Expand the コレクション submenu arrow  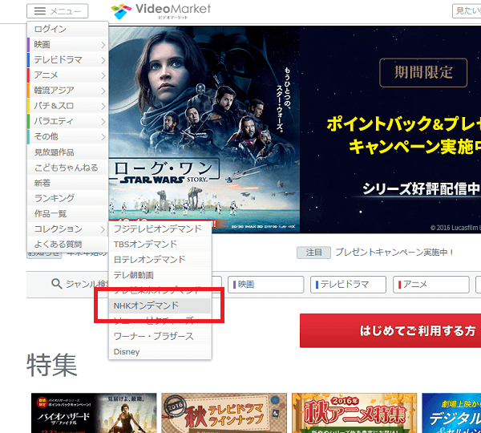click(103, 229)
